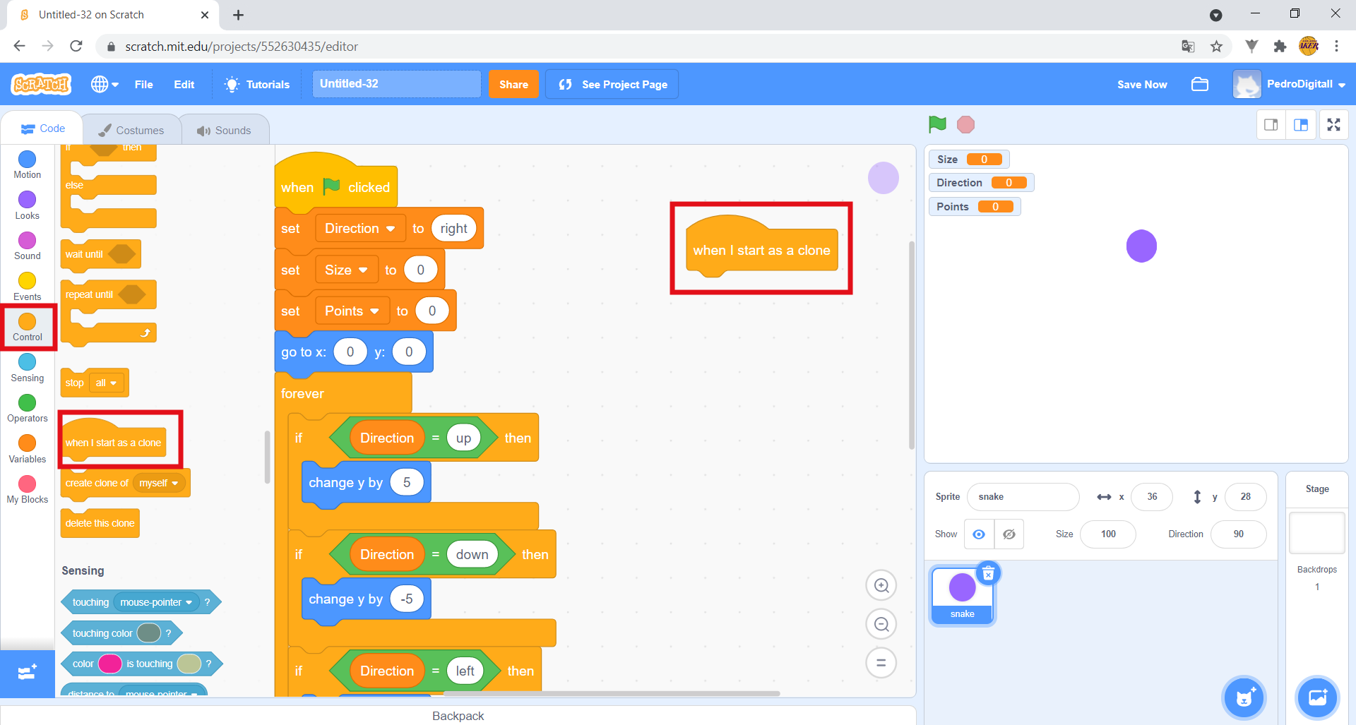Click the green flag to start project
Viewport: 1356px width, 725px height.
pyautogui.click(x=937, y=125)
